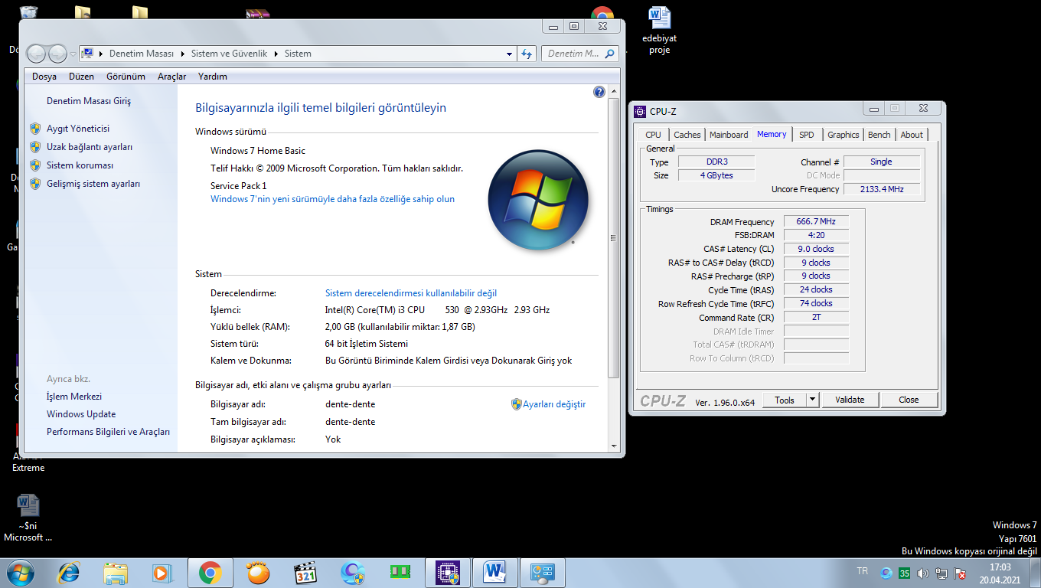The width and height of the screenshot is (1041, 588).
Task: Switch to the Bench tab in CPU-Z
Action: 879,135
